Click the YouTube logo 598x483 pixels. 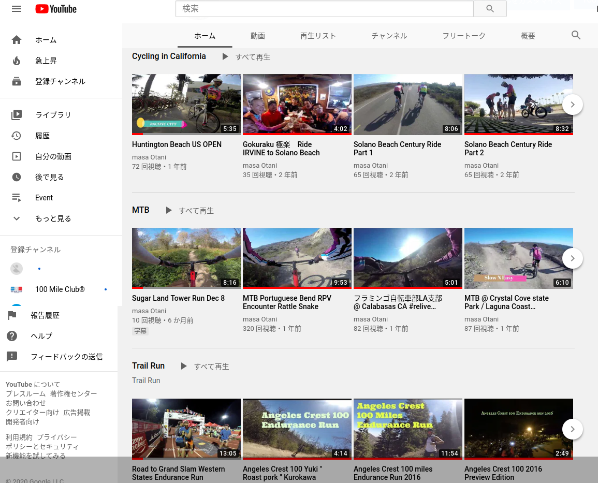coord(55,9)
